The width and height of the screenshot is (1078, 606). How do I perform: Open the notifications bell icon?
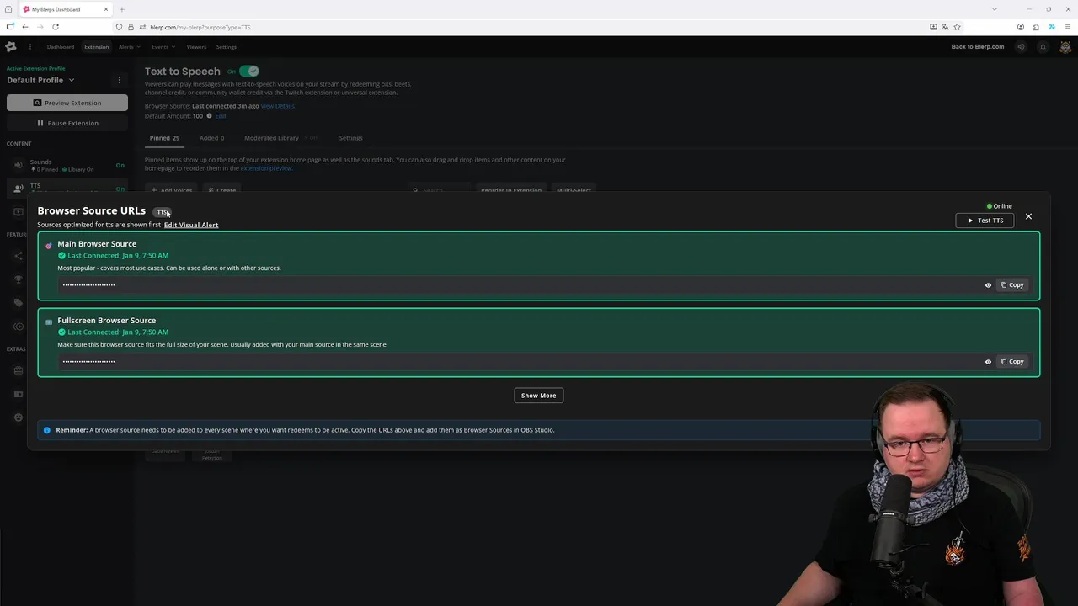coord(1043,47)
